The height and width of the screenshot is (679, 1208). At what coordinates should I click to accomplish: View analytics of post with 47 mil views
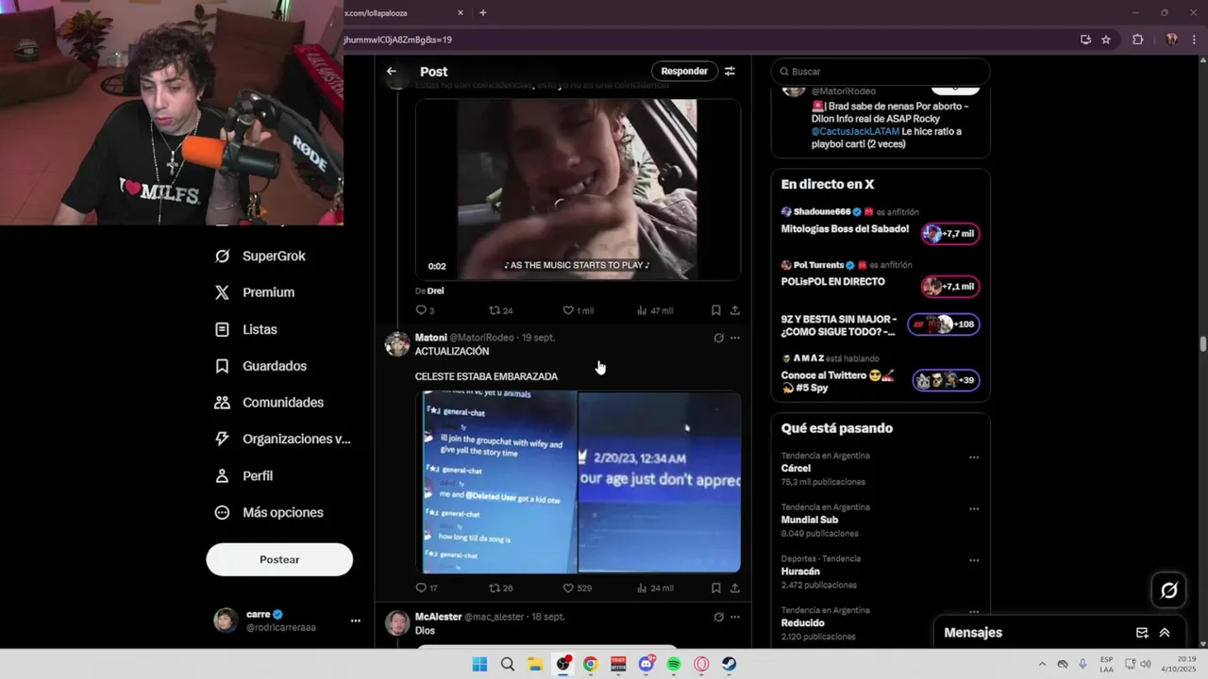tap(655, 310)
